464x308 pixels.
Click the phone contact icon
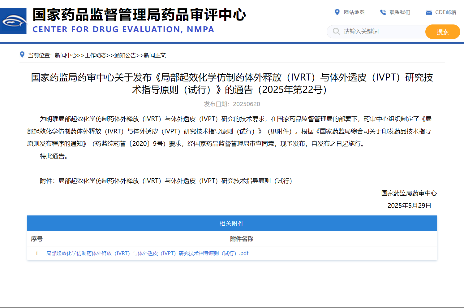[x=383, y=12]
